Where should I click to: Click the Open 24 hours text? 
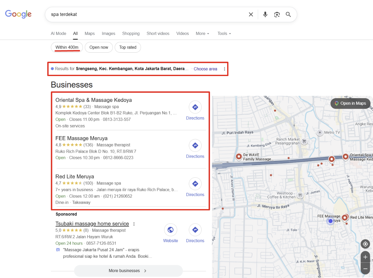coord(69,243)
